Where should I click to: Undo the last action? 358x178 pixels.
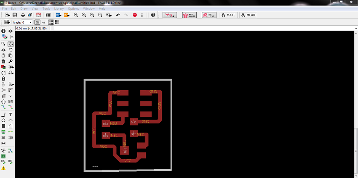[118, 15]
